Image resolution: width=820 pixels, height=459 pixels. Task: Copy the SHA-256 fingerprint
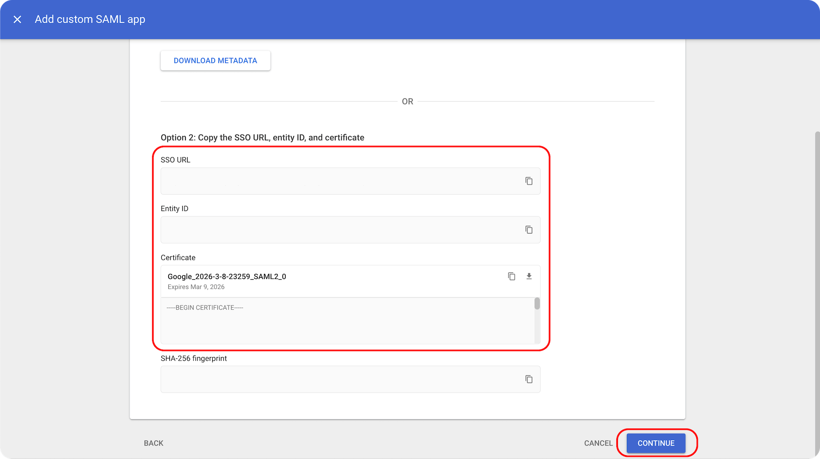tap(529, 379)
